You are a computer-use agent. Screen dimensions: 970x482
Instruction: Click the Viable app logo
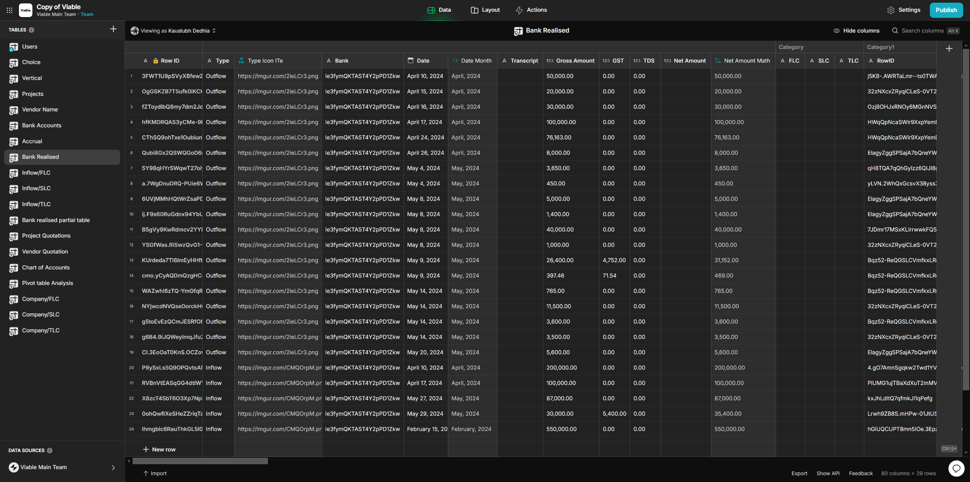click(25, 10)
